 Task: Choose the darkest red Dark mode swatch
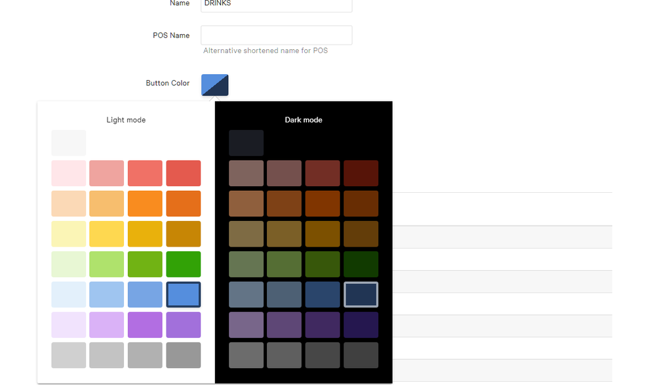tap(361, 173)
